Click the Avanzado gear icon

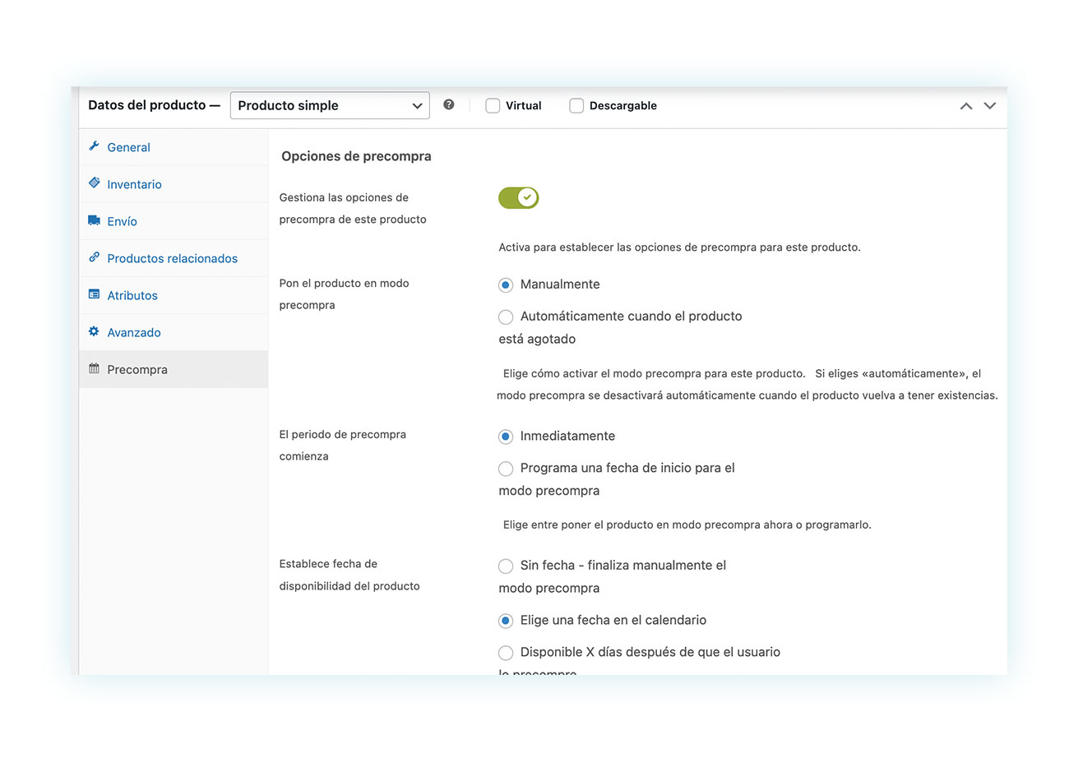pos(94,331)
